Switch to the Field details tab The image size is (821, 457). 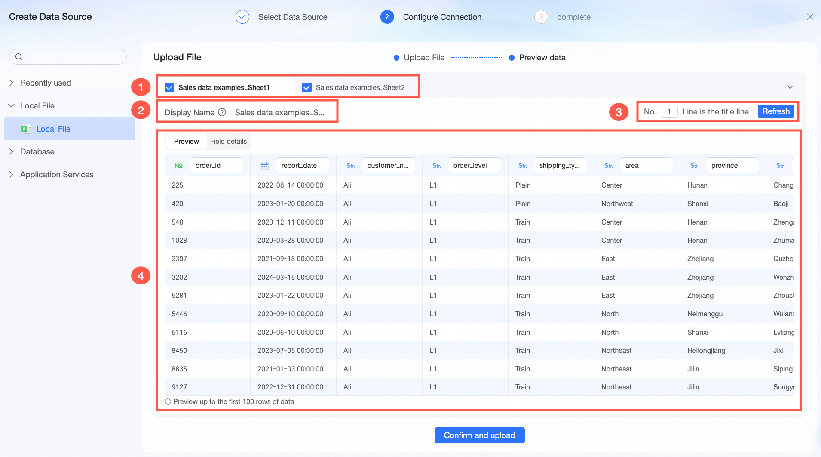coord(228,141)
